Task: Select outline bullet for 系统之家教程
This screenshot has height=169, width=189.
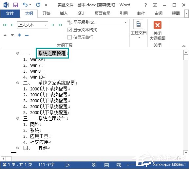Action: tap(18, 53)
